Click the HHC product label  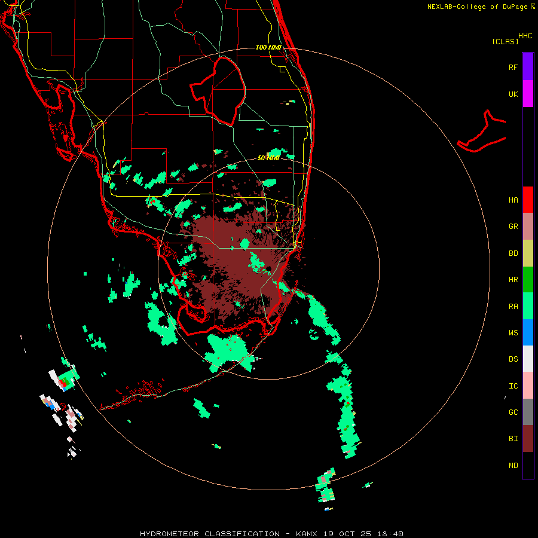(525, 36)
